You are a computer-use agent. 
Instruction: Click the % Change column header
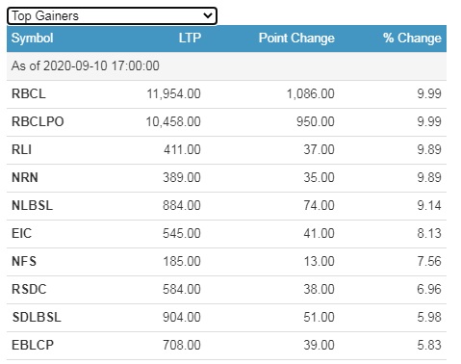coord(412,39)
